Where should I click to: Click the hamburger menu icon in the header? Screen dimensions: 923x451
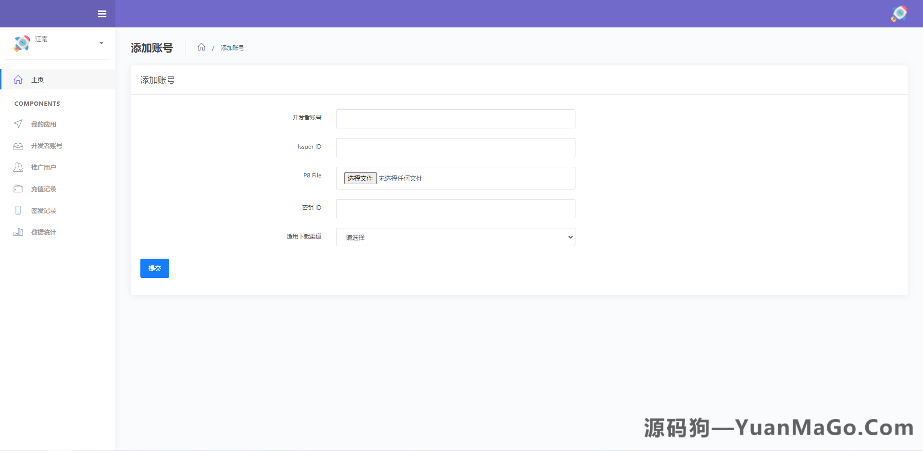point(102,14)
